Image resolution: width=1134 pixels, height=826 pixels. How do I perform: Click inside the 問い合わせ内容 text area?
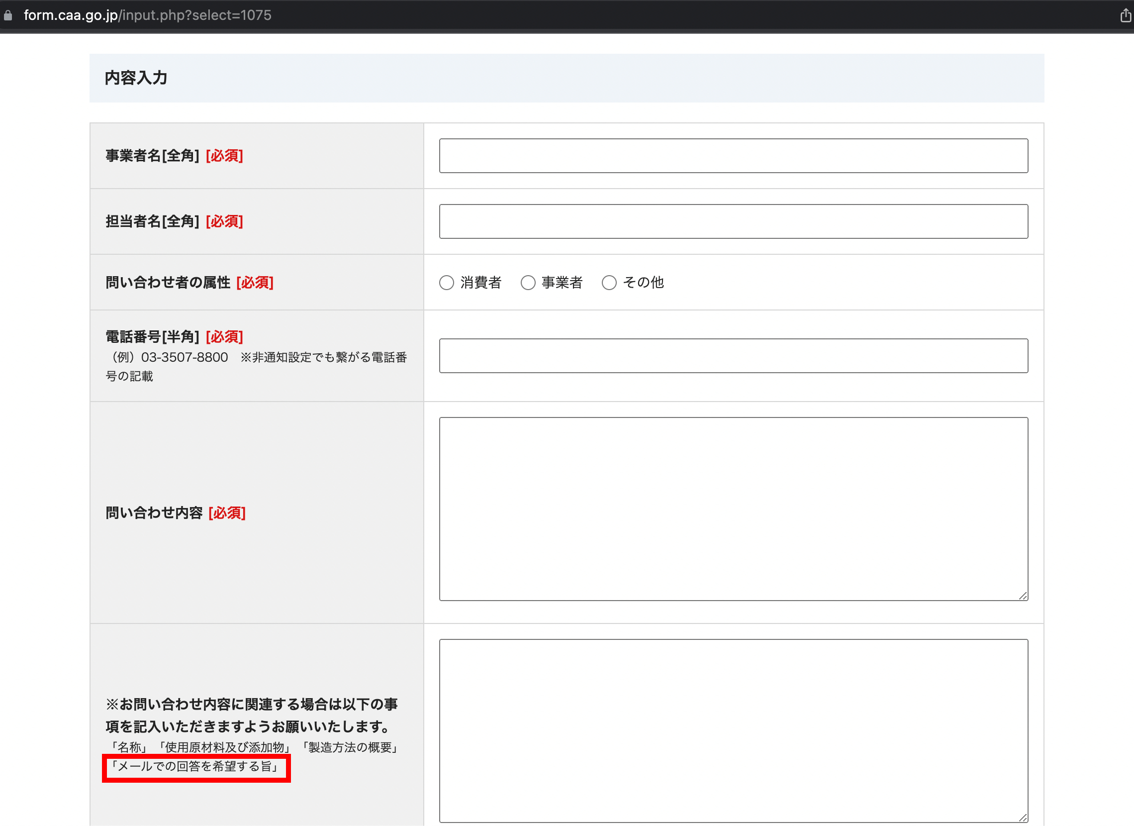733,509
